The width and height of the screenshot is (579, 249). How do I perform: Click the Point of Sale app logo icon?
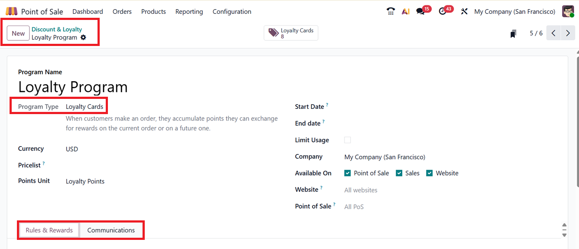click(x=12, y=12)
